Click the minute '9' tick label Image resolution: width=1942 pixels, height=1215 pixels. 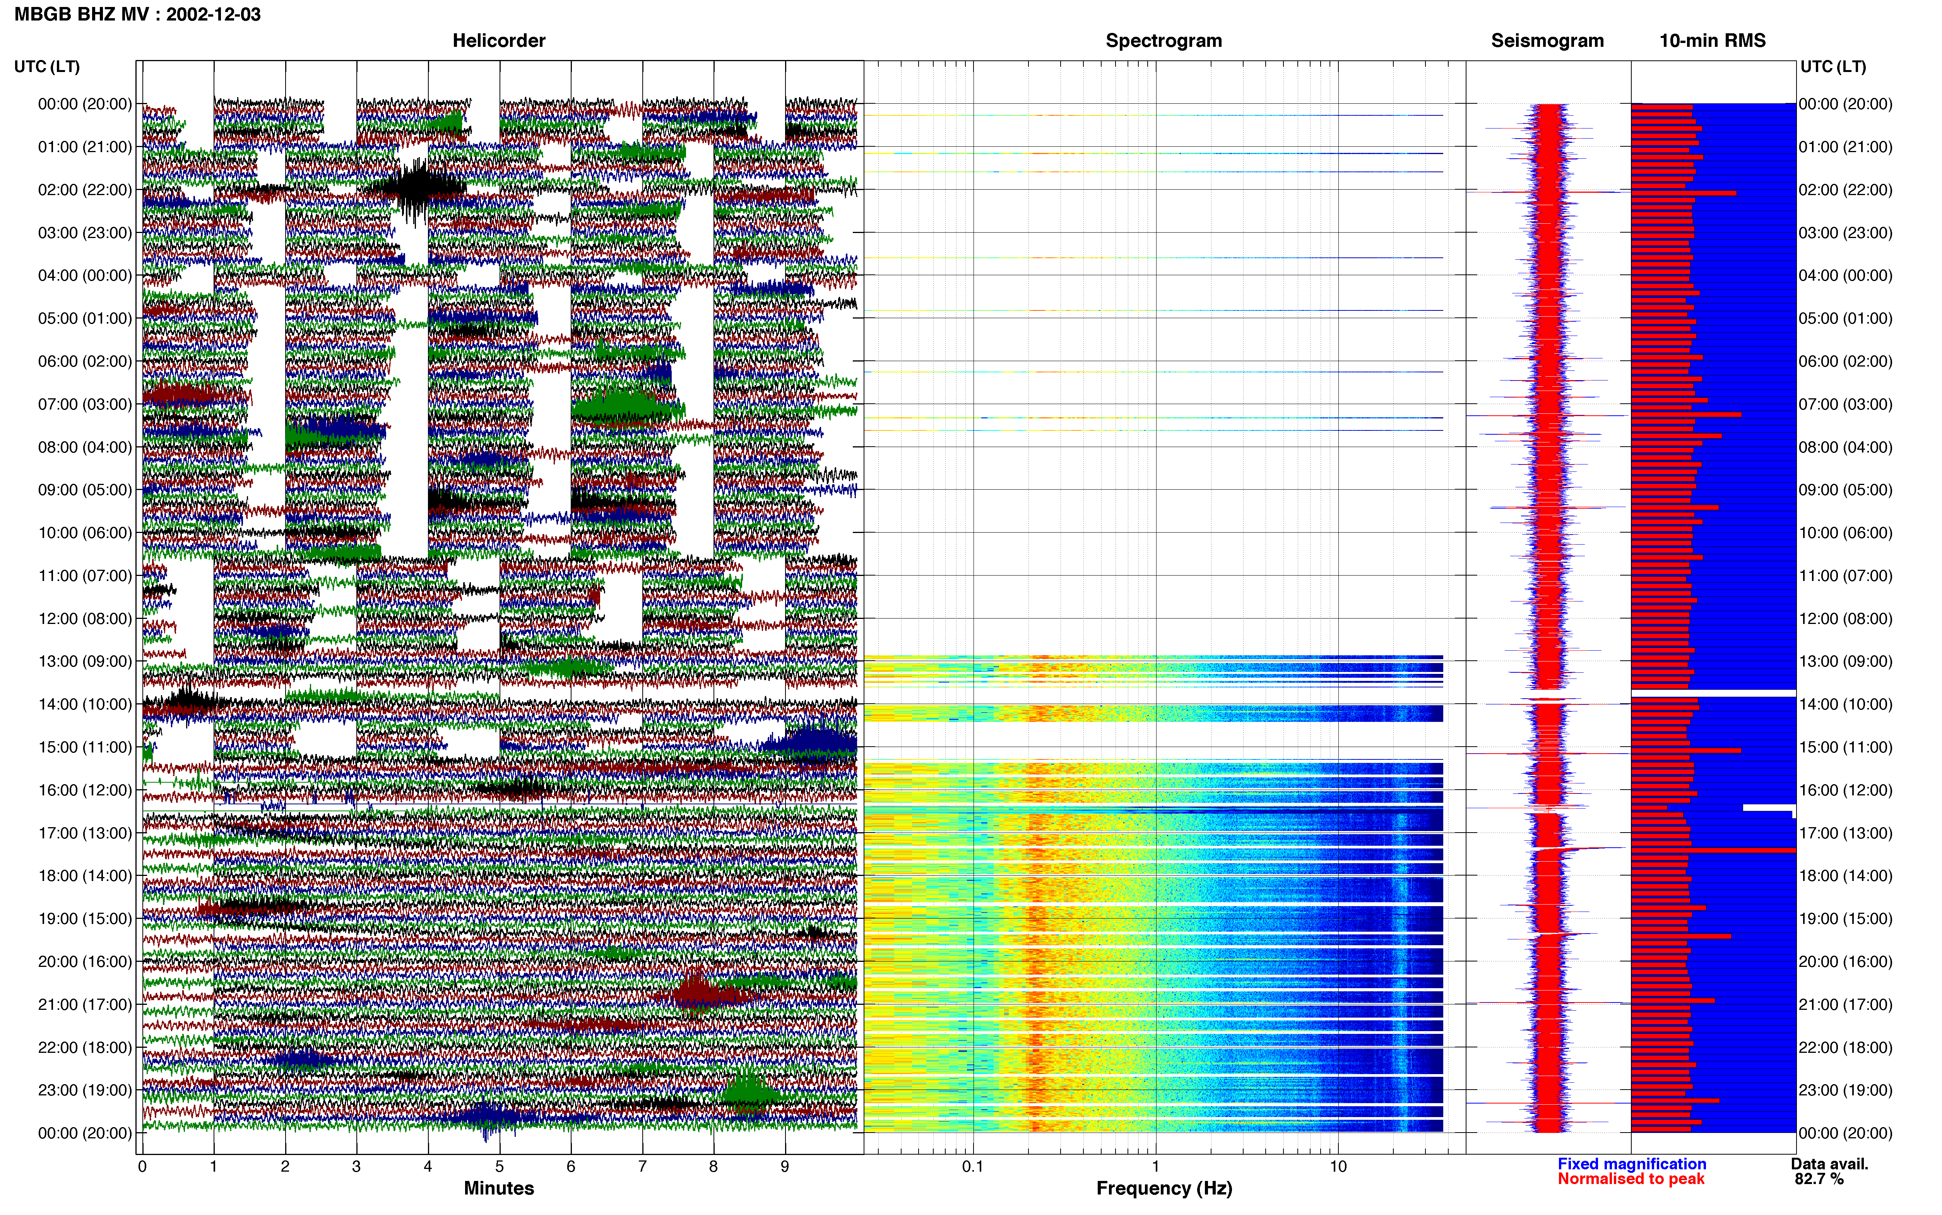pos(785,1167)
